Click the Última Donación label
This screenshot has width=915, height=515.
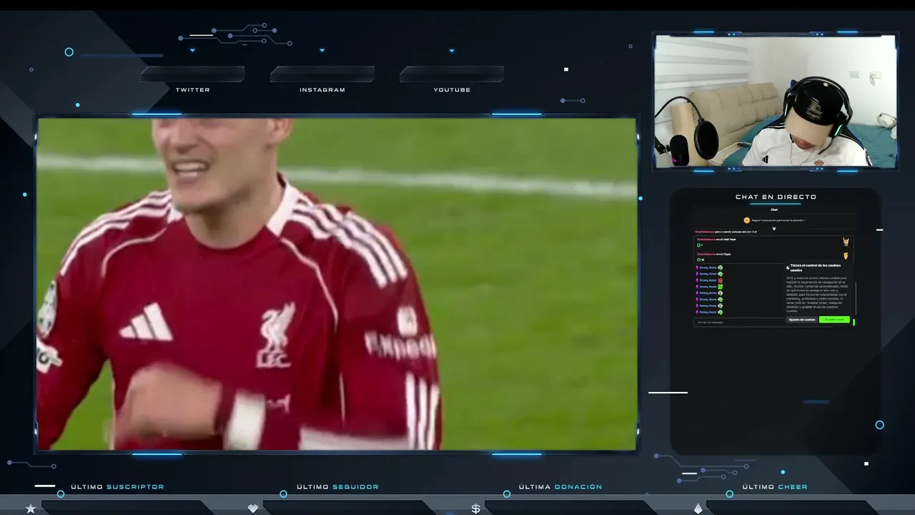[560, 487]
